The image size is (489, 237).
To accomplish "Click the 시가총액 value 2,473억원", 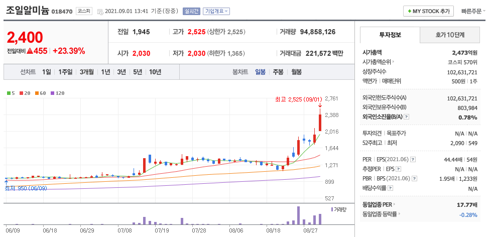I will (465, 52).
